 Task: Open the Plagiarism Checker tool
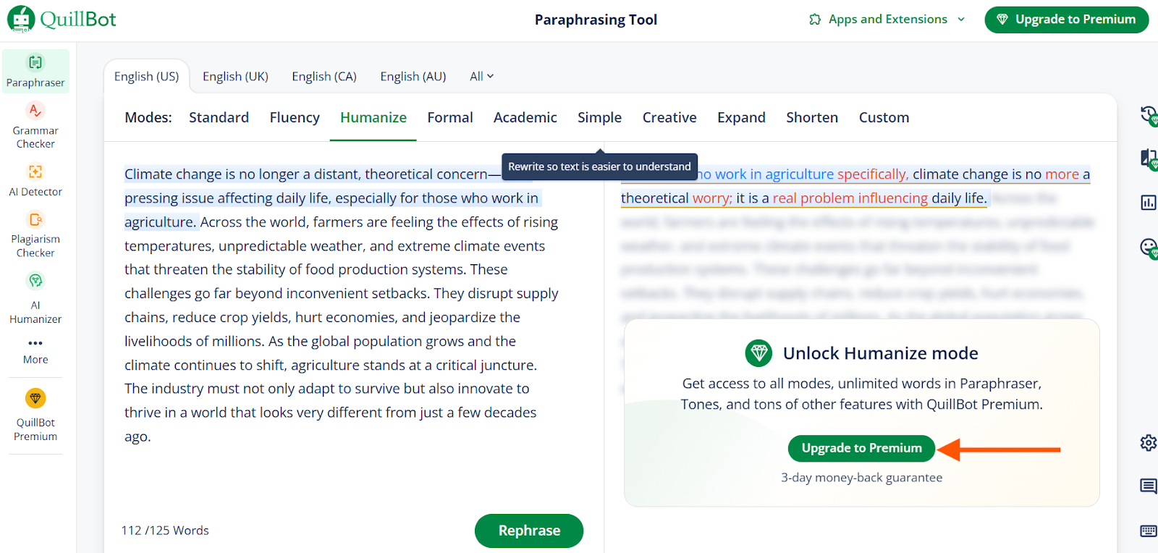[35, 235]
